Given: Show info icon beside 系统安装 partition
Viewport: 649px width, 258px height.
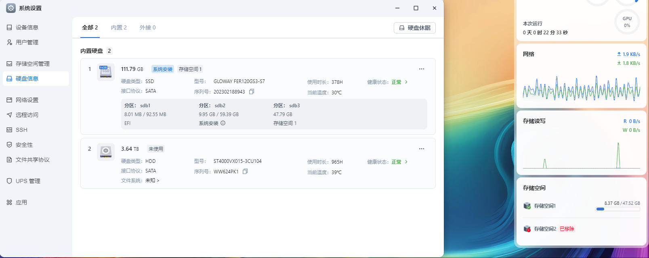Looking at the screenshot, I should 223,123.
